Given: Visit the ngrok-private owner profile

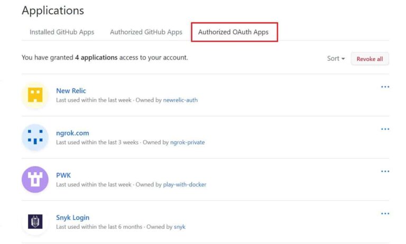Looking at the screenshot, I should 188,142.
